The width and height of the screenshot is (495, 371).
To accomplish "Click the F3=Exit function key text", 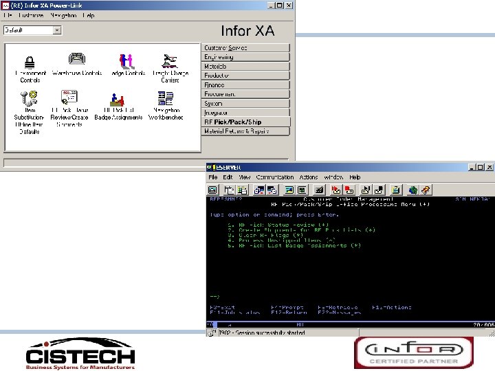I will pos(222,307).
